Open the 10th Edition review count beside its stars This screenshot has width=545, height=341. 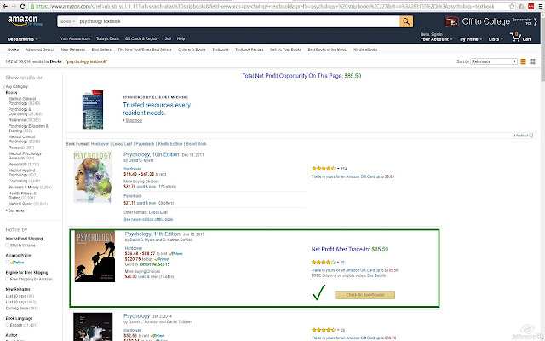pos(343,169)
